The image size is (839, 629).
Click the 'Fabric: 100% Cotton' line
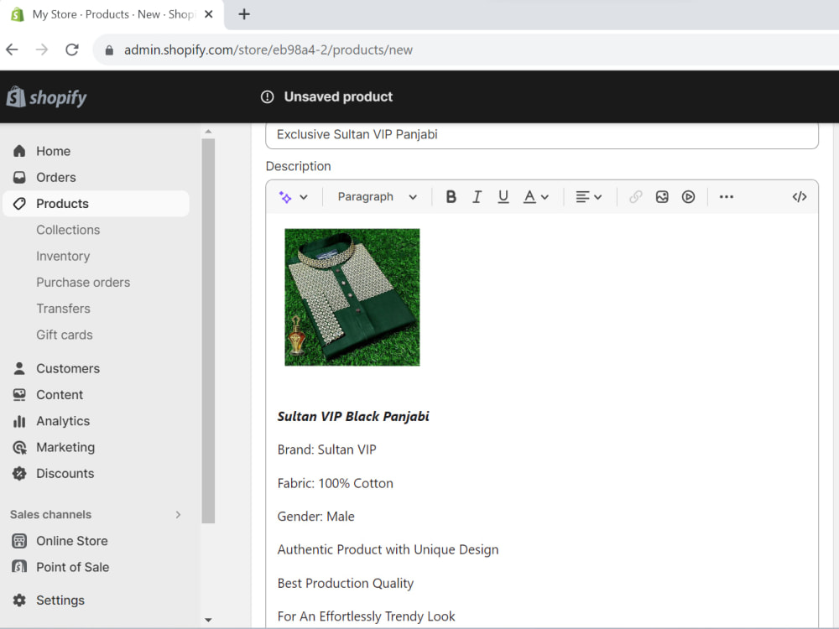335,483
